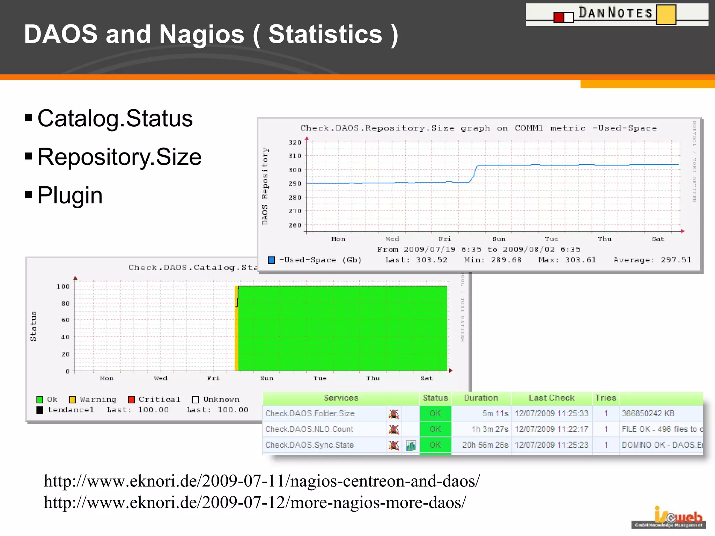Click the isweb logo
Viewport: 715px width, 536px height.
click(x=669, y=517)
